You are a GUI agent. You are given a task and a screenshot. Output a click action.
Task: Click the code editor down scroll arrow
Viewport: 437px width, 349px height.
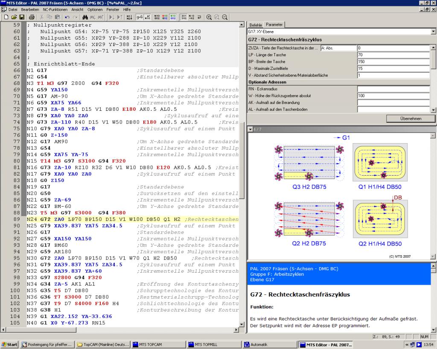click(x=242, y=325)
